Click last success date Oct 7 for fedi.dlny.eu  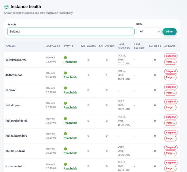click(x=121, y=101)
